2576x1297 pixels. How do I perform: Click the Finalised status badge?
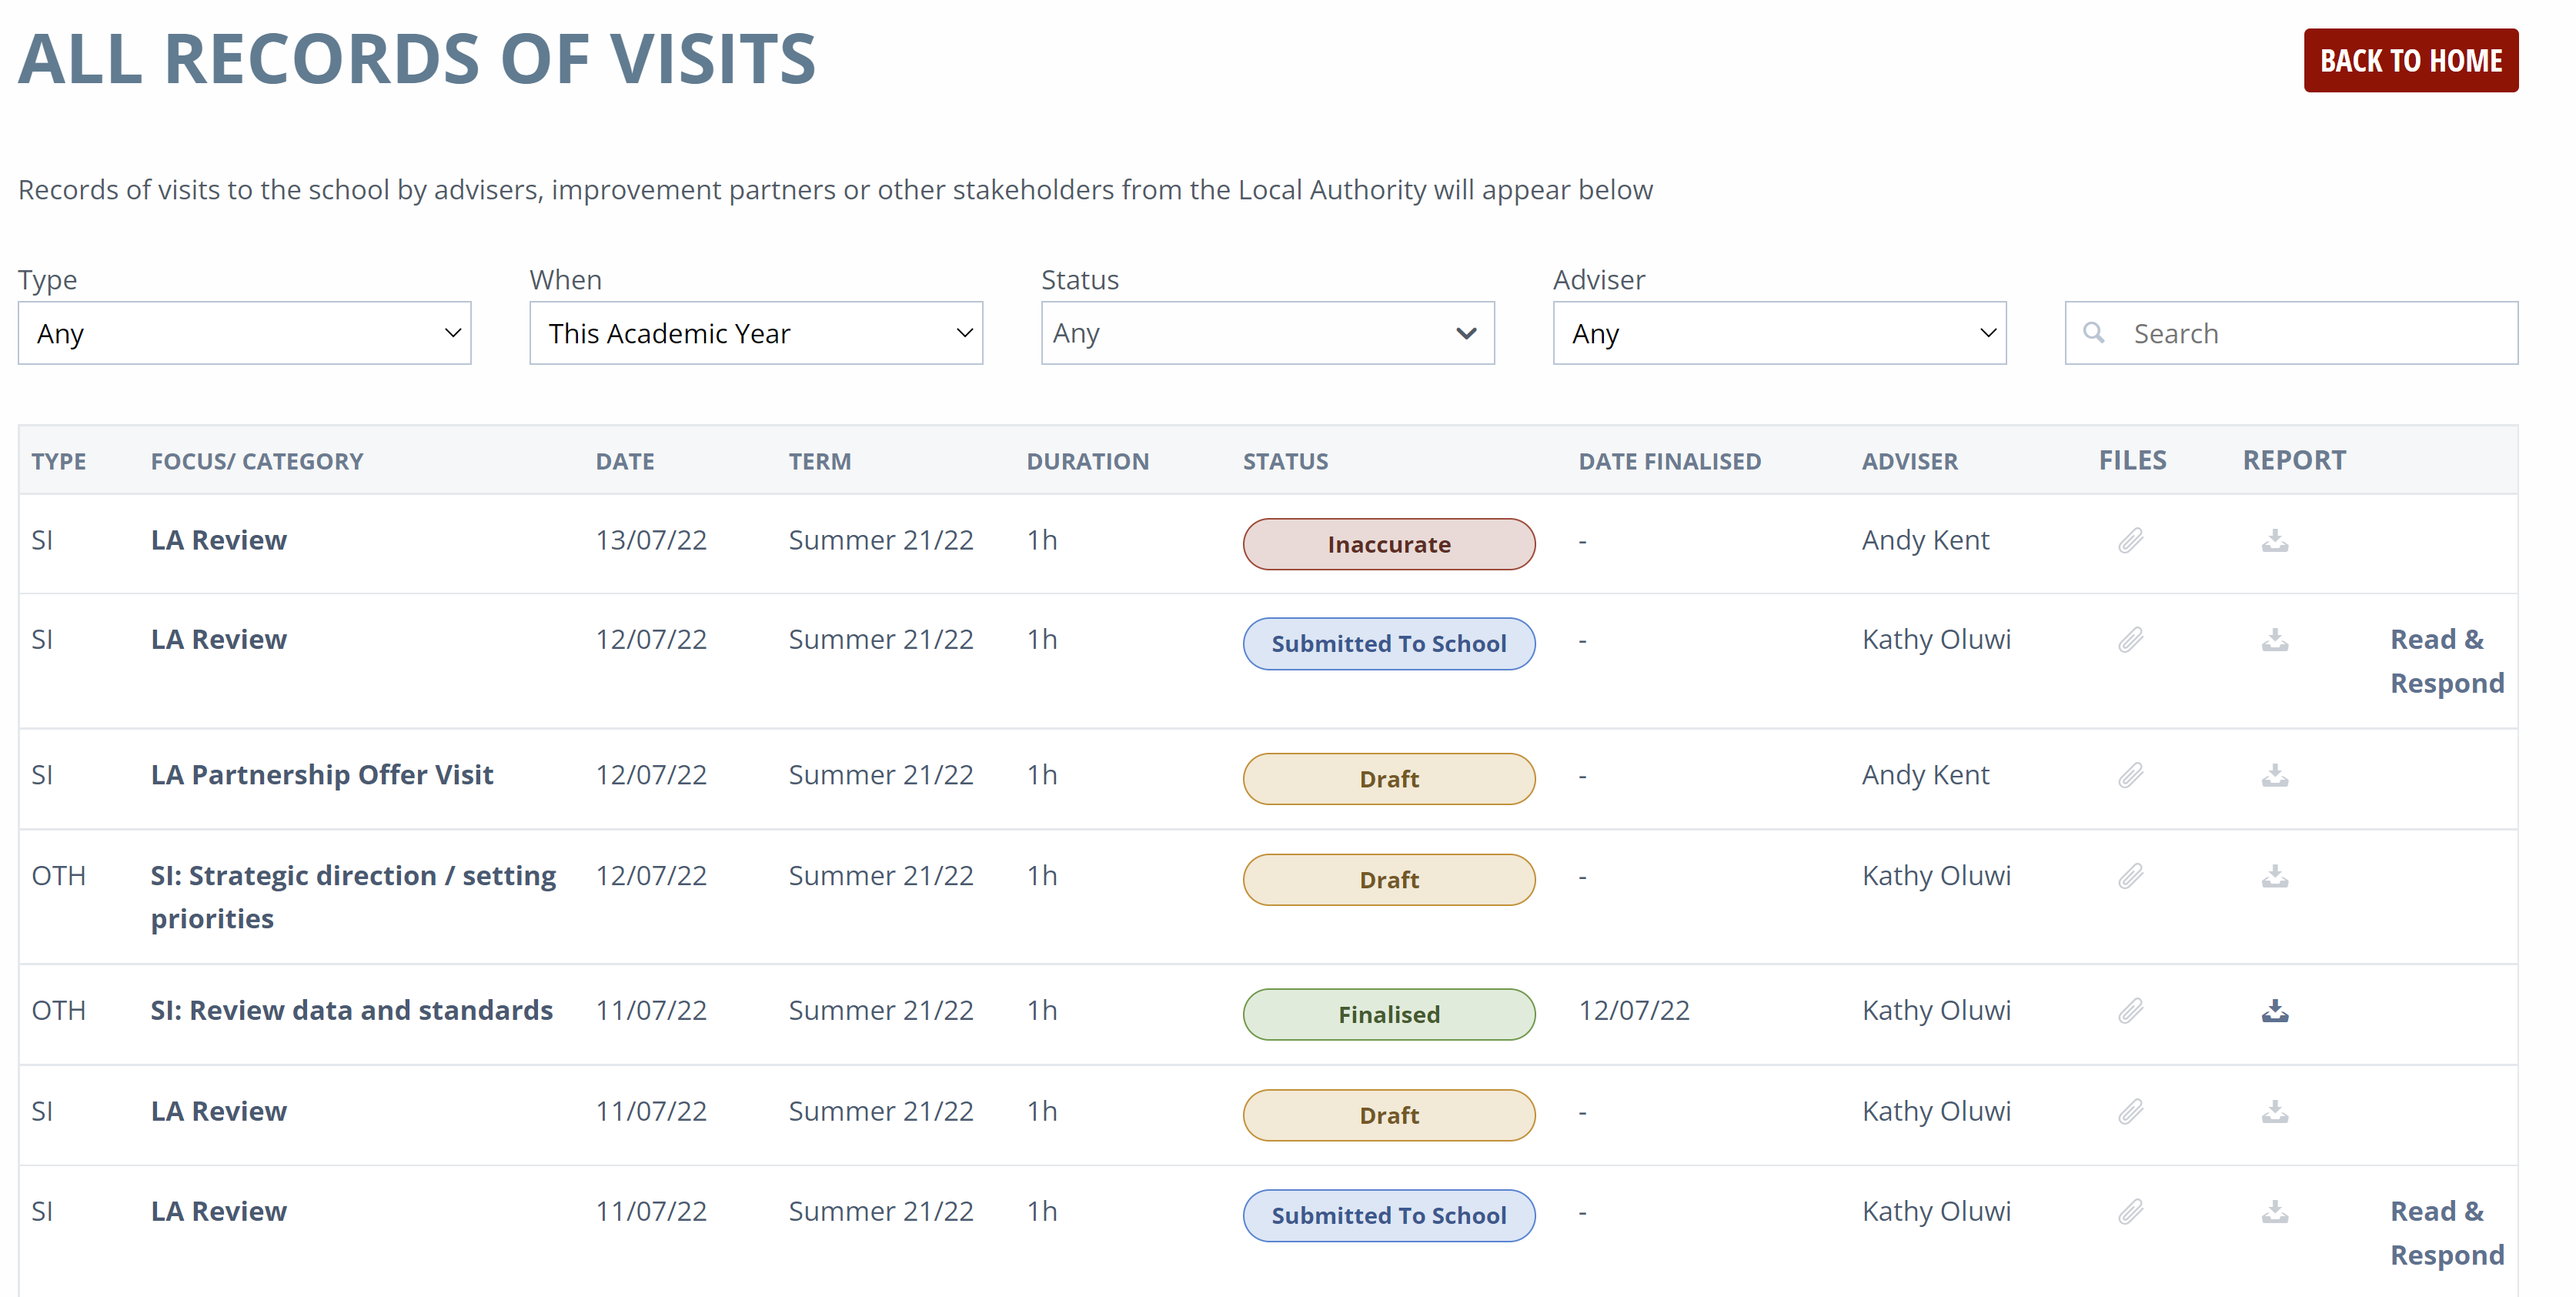[x=1388, y=1014]
